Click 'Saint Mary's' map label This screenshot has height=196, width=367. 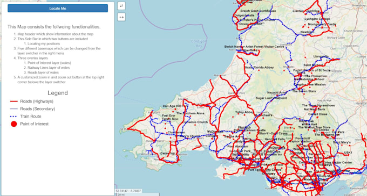(342, 142)
